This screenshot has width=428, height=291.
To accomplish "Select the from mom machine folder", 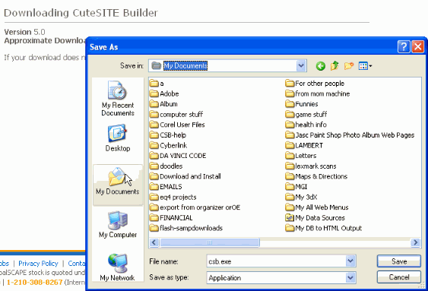I will coord(318,93).
